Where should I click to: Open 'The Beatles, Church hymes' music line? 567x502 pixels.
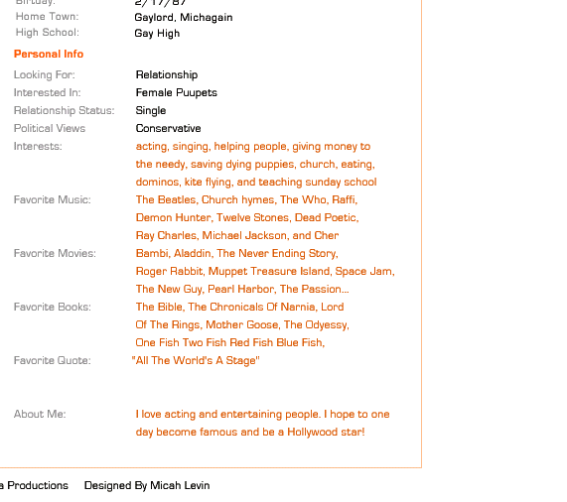[x=246, y=199]
